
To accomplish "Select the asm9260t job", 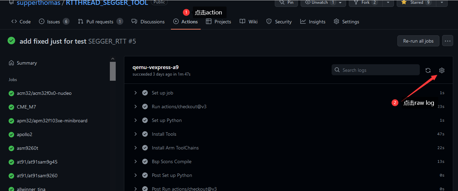I will click(28, 148).
